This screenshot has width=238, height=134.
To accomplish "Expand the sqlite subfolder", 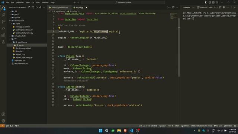I will (17, 24).
